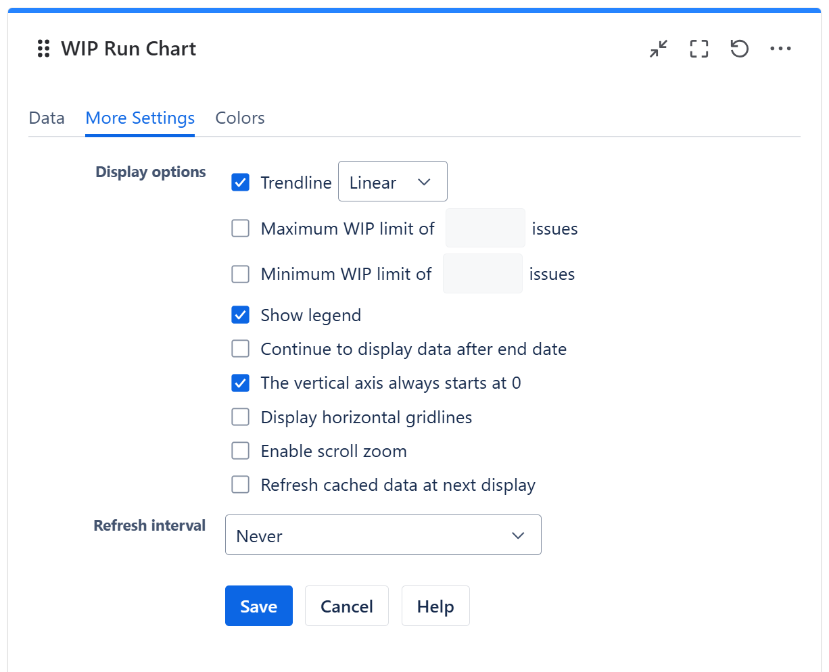Image resolution: width=829 pixels, height=672 pixels.
Task: Check Refresh cached data at next display
Action: point(241,485)
